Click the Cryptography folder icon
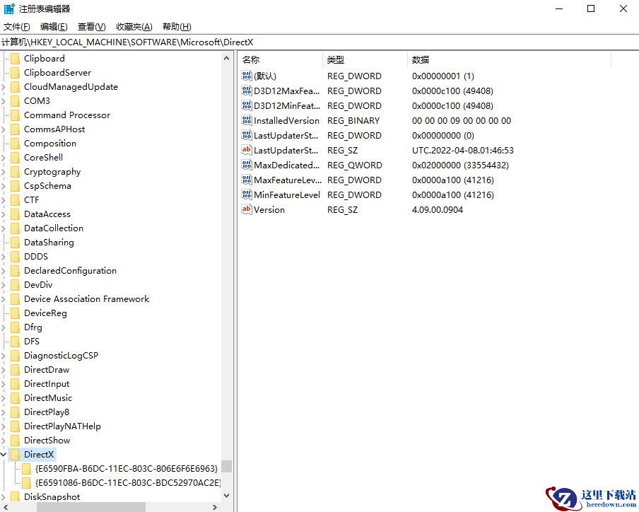 tap(15, 172)
